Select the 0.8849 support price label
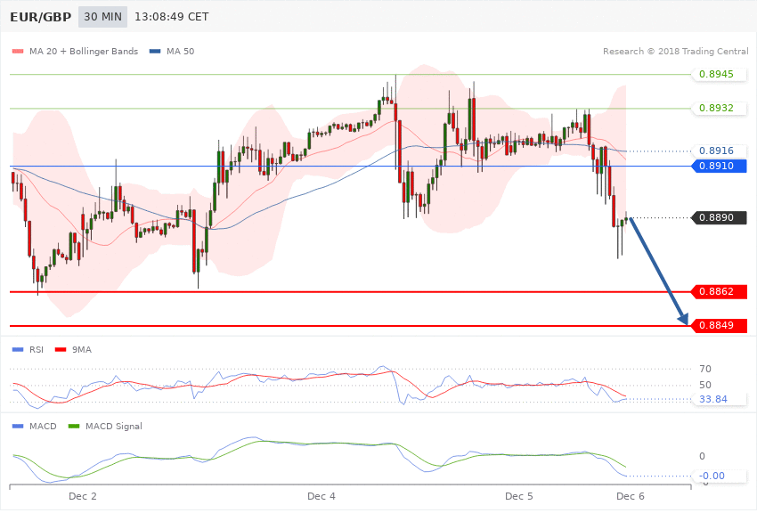 720,325
